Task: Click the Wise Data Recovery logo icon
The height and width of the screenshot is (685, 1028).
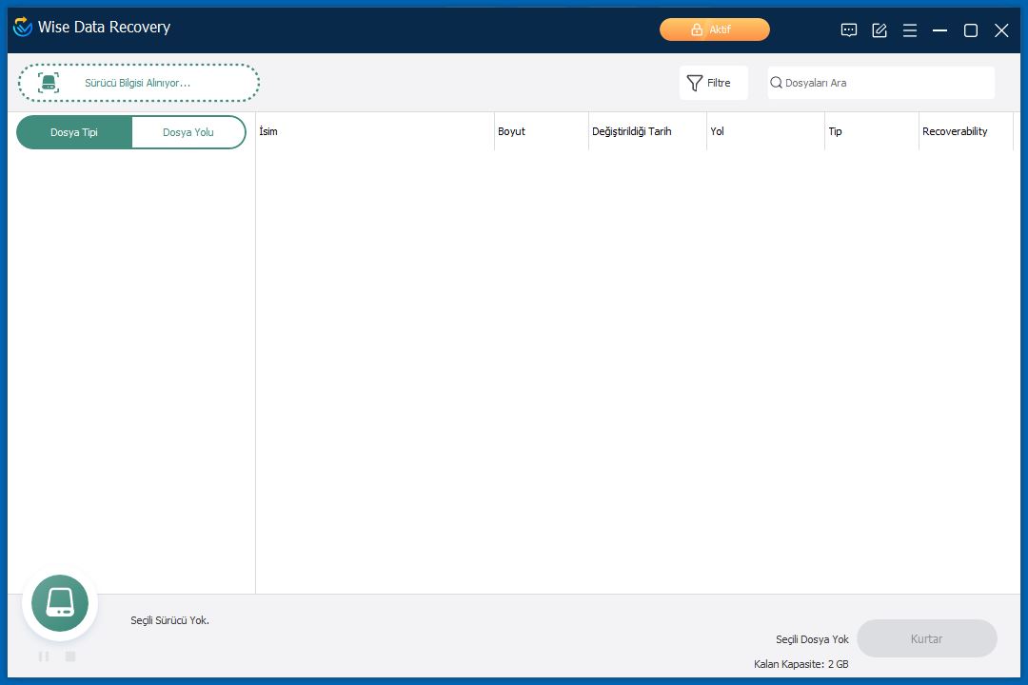Action: [x=22, y=27]
